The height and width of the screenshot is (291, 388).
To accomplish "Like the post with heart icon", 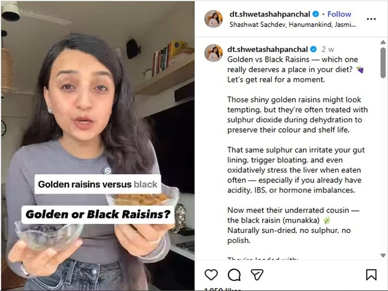I will [211, 275].
